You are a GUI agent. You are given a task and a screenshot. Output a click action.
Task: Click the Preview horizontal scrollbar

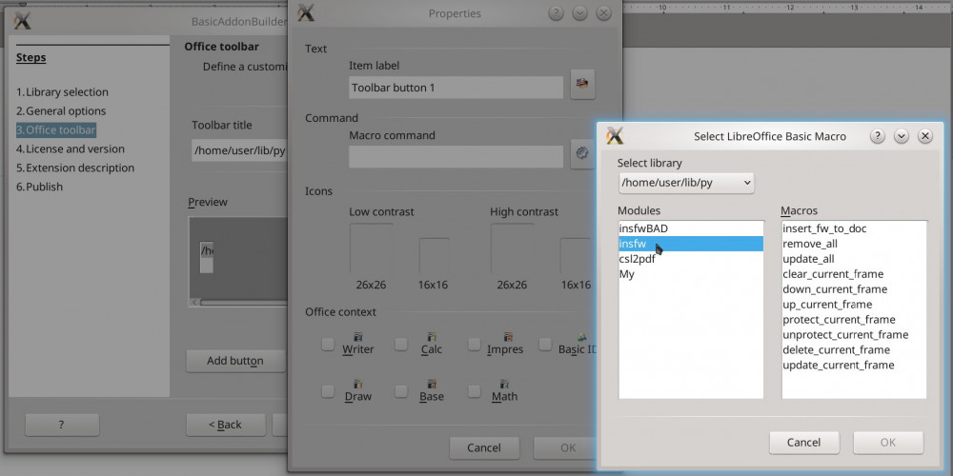[238, 303]
